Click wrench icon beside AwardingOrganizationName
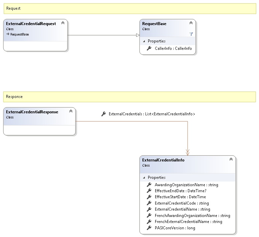Screen dimensions: 259x237 (149, 185)
